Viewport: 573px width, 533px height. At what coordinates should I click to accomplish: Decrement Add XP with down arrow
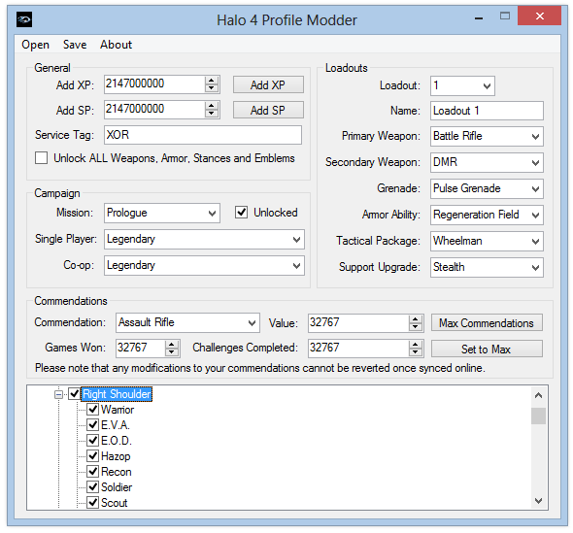click(x=211, y=88)
